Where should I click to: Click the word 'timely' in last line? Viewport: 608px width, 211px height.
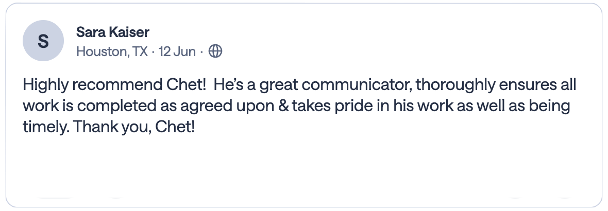45,127
